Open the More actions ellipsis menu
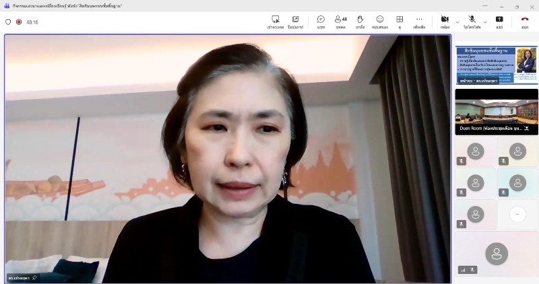 (419, 22)
